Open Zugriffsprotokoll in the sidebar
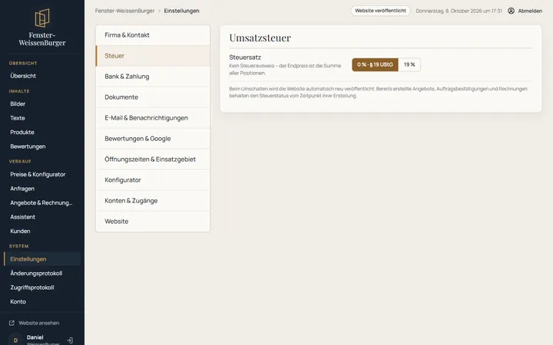Screen dimensions: 553x345 [x=42, y=287]
